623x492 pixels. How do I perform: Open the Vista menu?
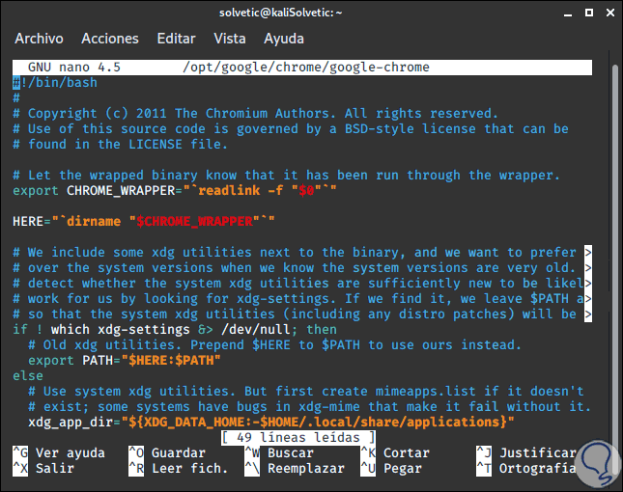coord(230,39)
